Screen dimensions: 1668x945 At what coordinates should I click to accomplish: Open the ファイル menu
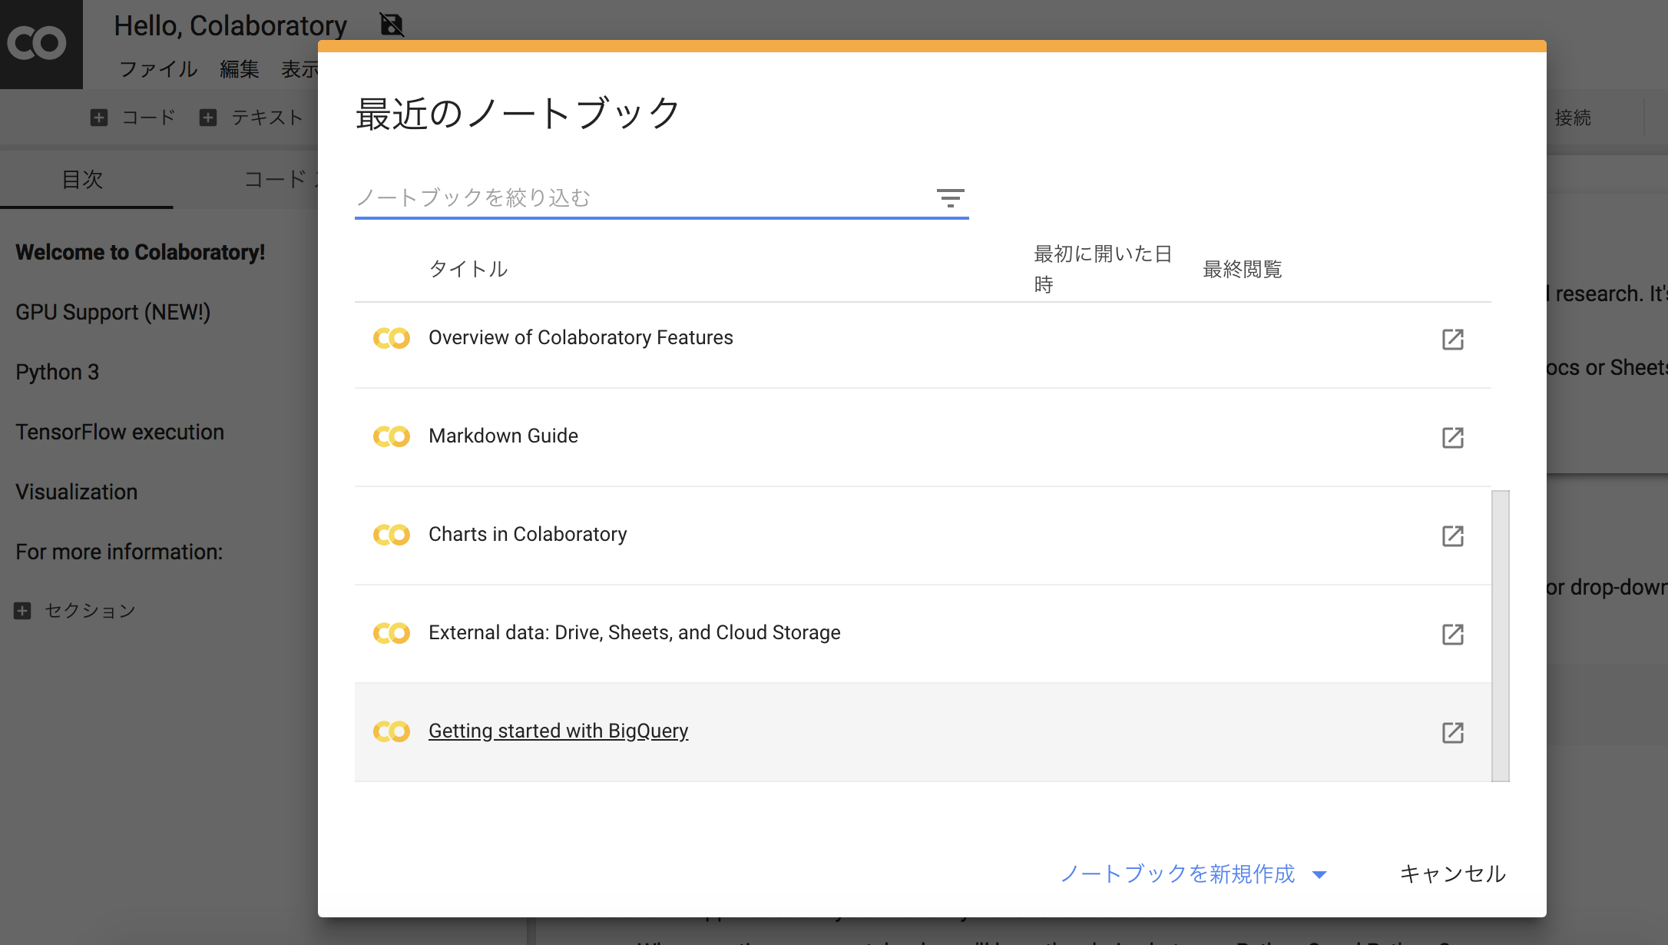(x=159, y=69)
